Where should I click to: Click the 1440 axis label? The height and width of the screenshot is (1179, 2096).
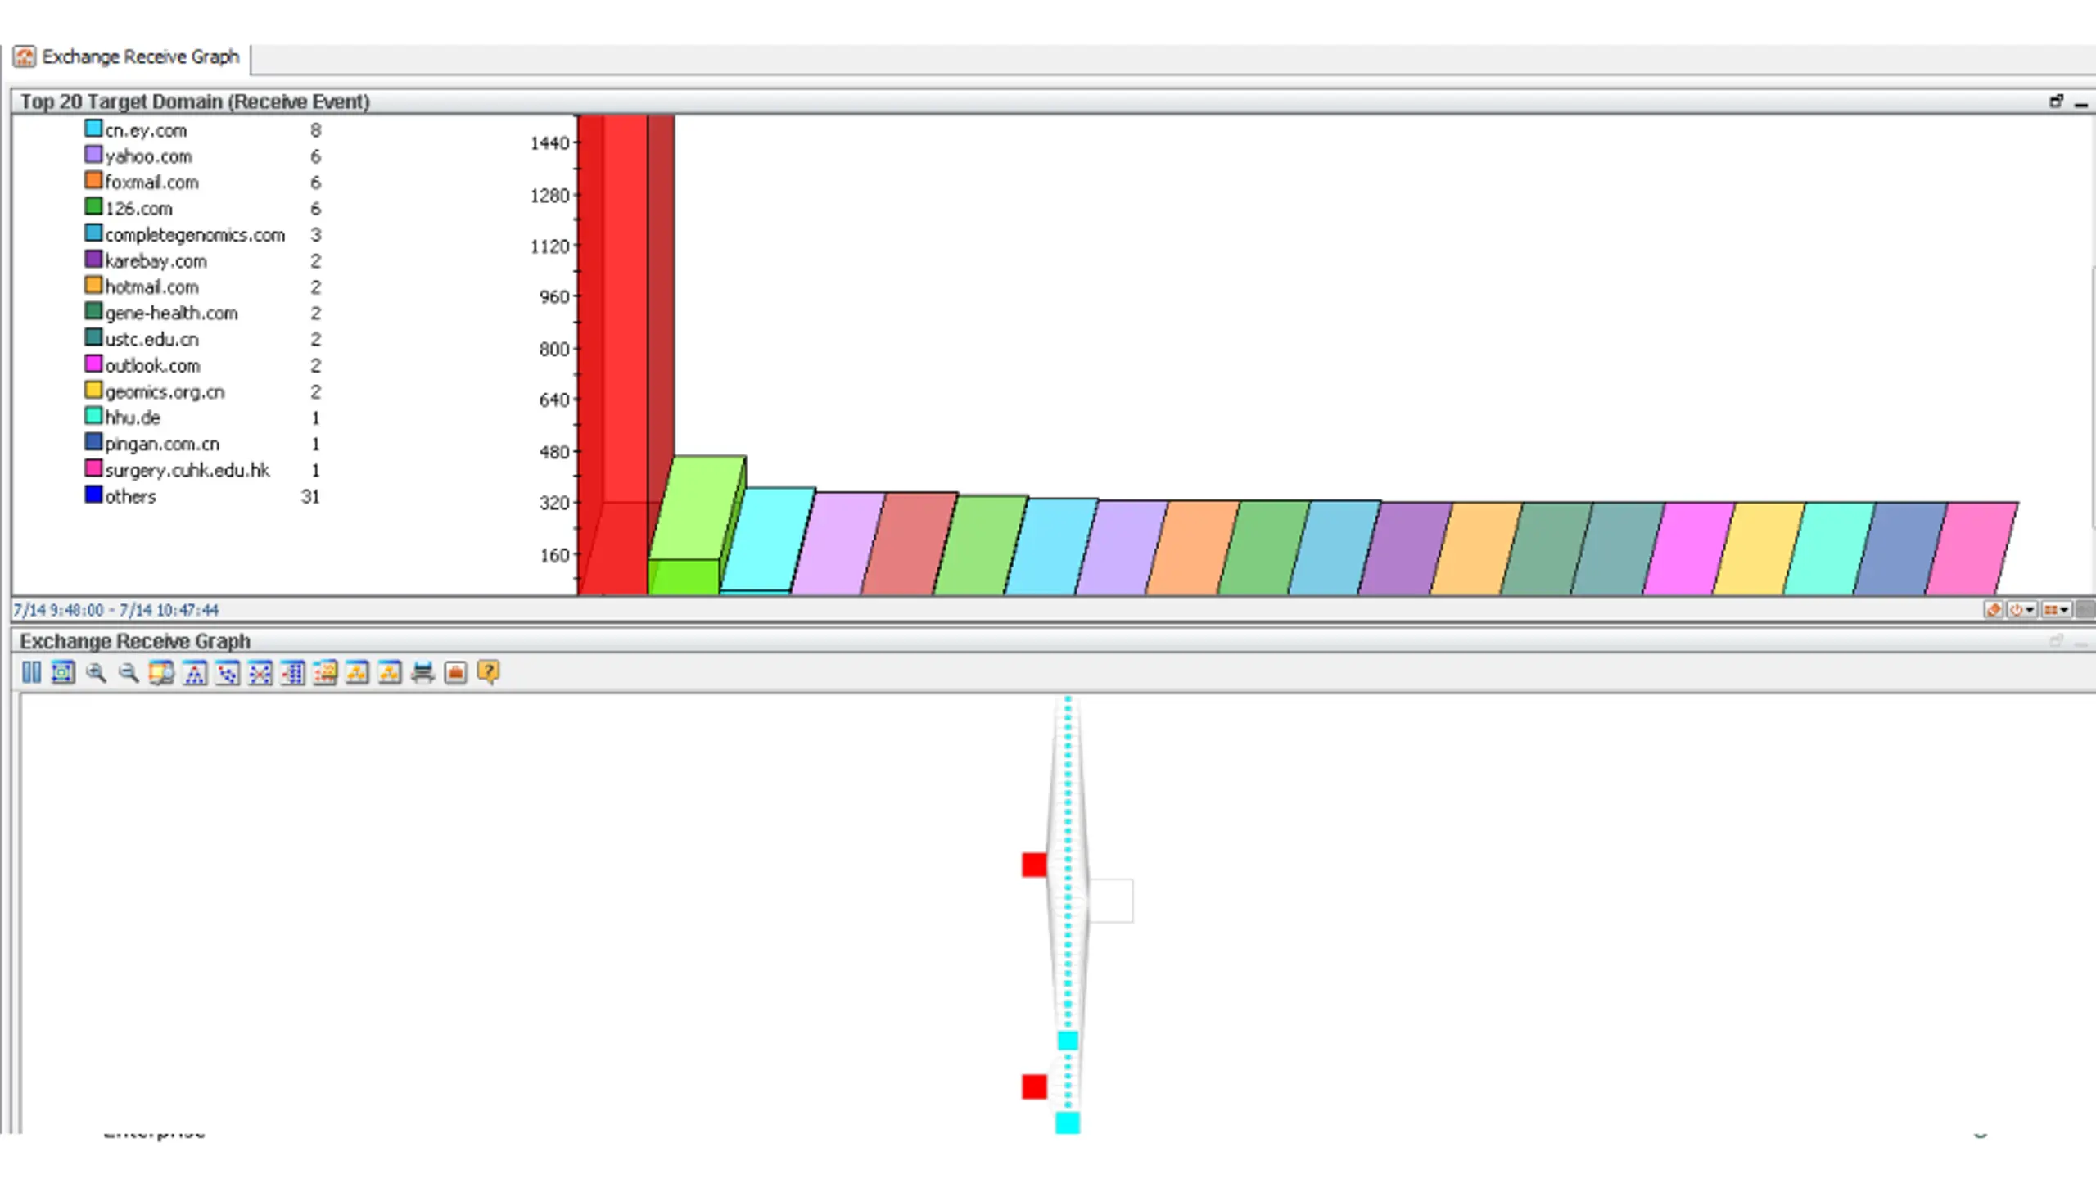549,143
